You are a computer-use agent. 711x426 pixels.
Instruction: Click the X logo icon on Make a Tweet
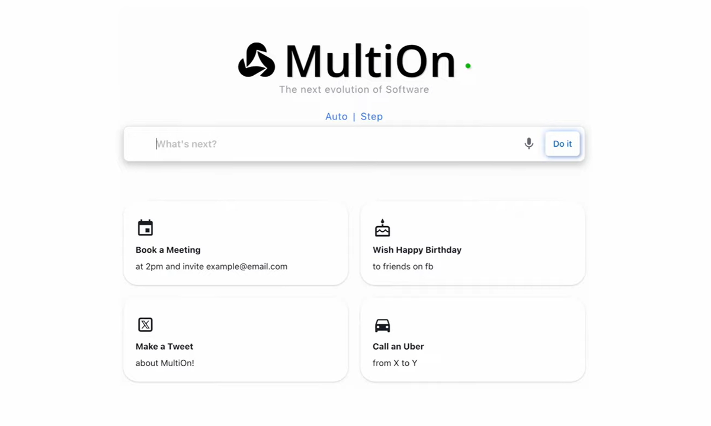pos(145,324)
